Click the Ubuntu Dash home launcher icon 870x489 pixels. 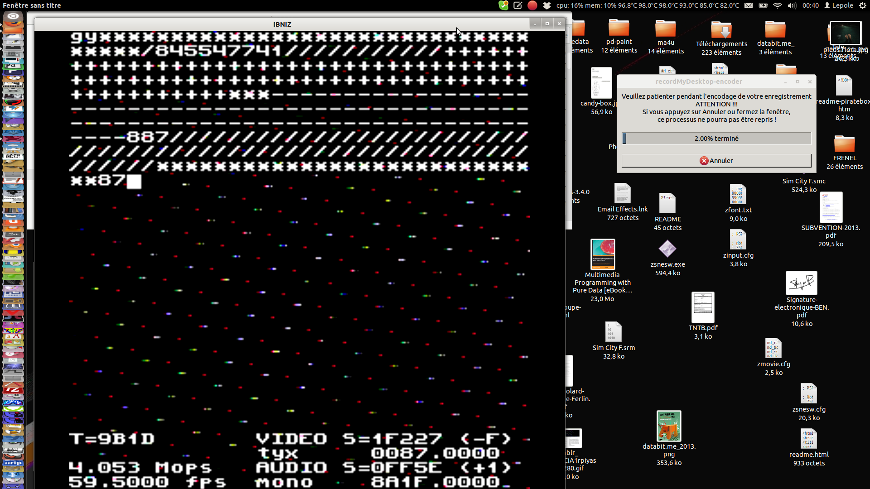pos(13,16)
